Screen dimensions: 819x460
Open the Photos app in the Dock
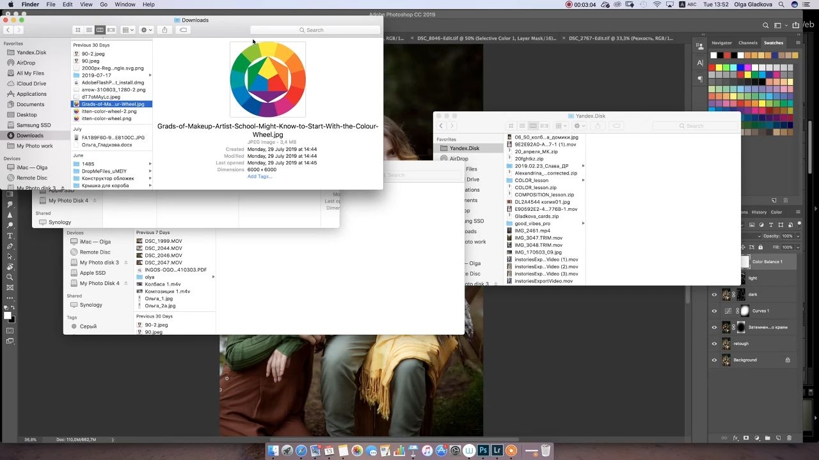(358, 451)
